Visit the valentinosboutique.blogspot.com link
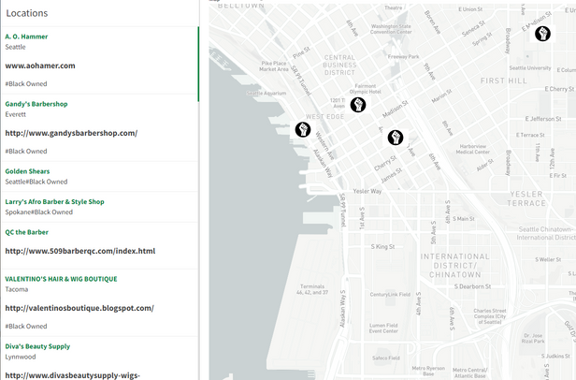 pos(79,308)
